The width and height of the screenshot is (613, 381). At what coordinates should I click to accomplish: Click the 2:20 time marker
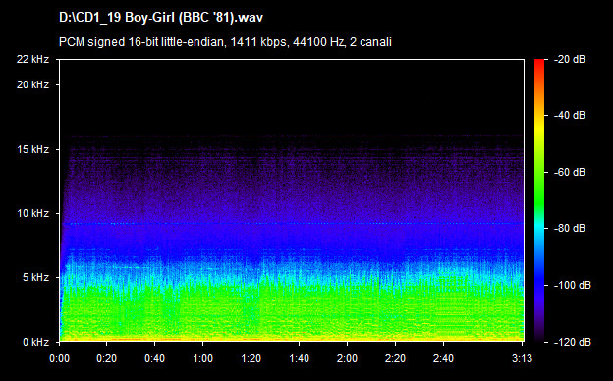(x=395, y=358)
